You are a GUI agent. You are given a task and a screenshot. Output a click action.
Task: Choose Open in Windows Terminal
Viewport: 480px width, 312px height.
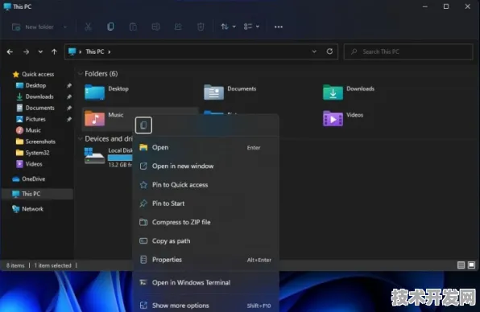[x=205, y=283]
